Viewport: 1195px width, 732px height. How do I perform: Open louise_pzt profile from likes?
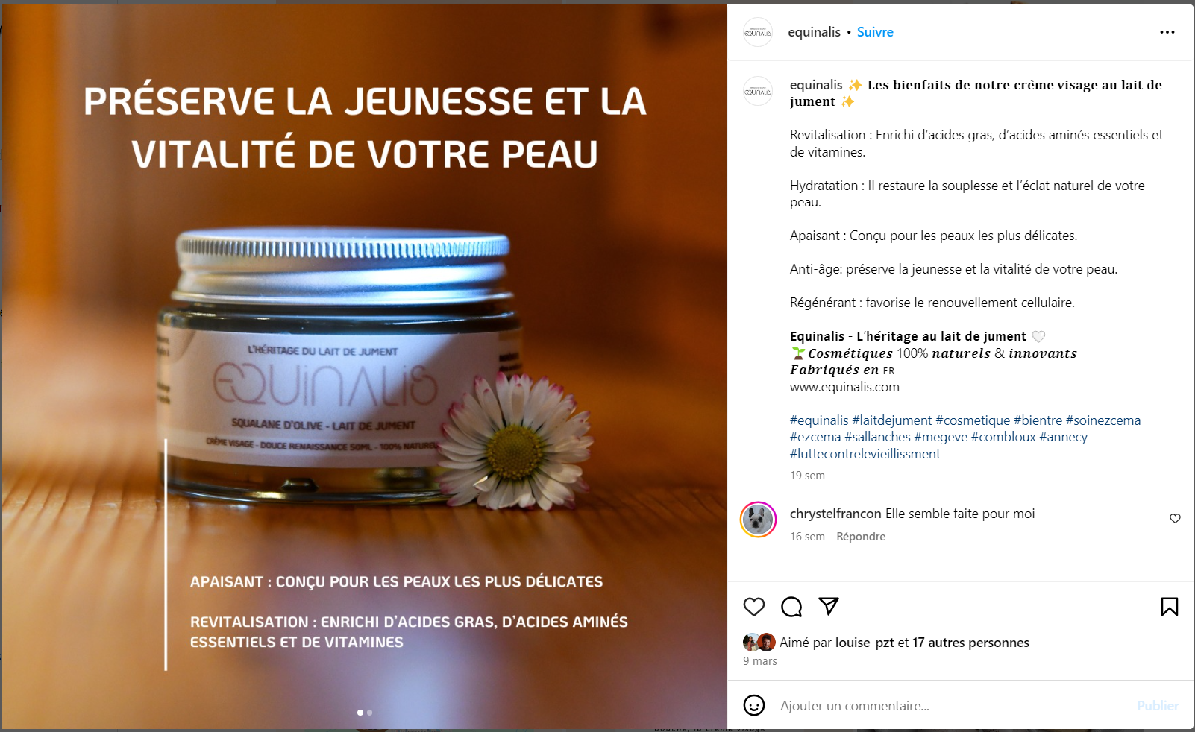(865, 643)
